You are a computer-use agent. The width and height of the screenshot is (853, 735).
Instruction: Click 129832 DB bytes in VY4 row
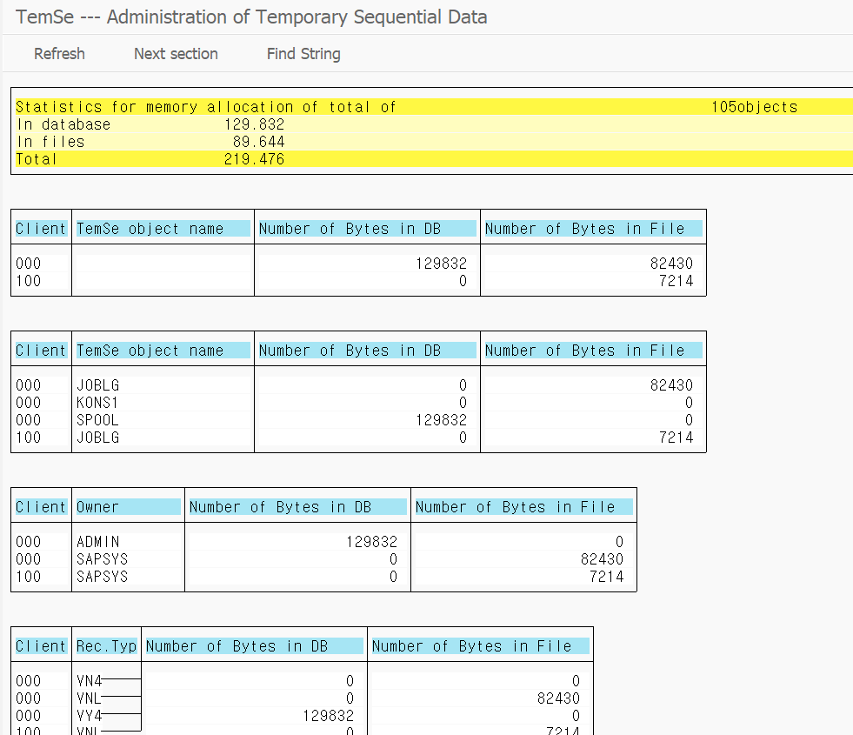pyautogui.click(x=328, y=716)
